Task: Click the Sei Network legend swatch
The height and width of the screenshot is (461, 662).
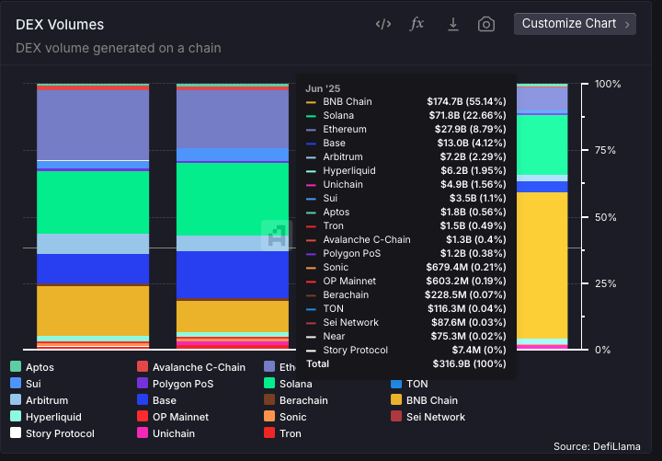Action: [x=396, y=416]
